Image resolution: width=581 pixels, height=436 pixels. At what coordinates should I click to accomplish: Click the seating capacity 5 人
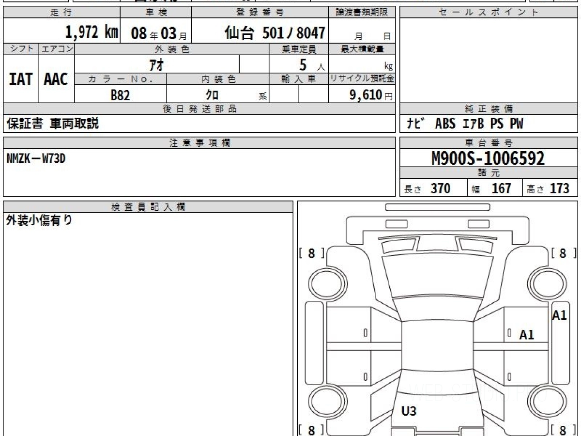pyautogui.click(x=312, y=64)
